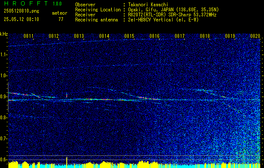Click time marker 0814
Image resolution: width=264 pixels, height=168 pixels.
(104, 36)
